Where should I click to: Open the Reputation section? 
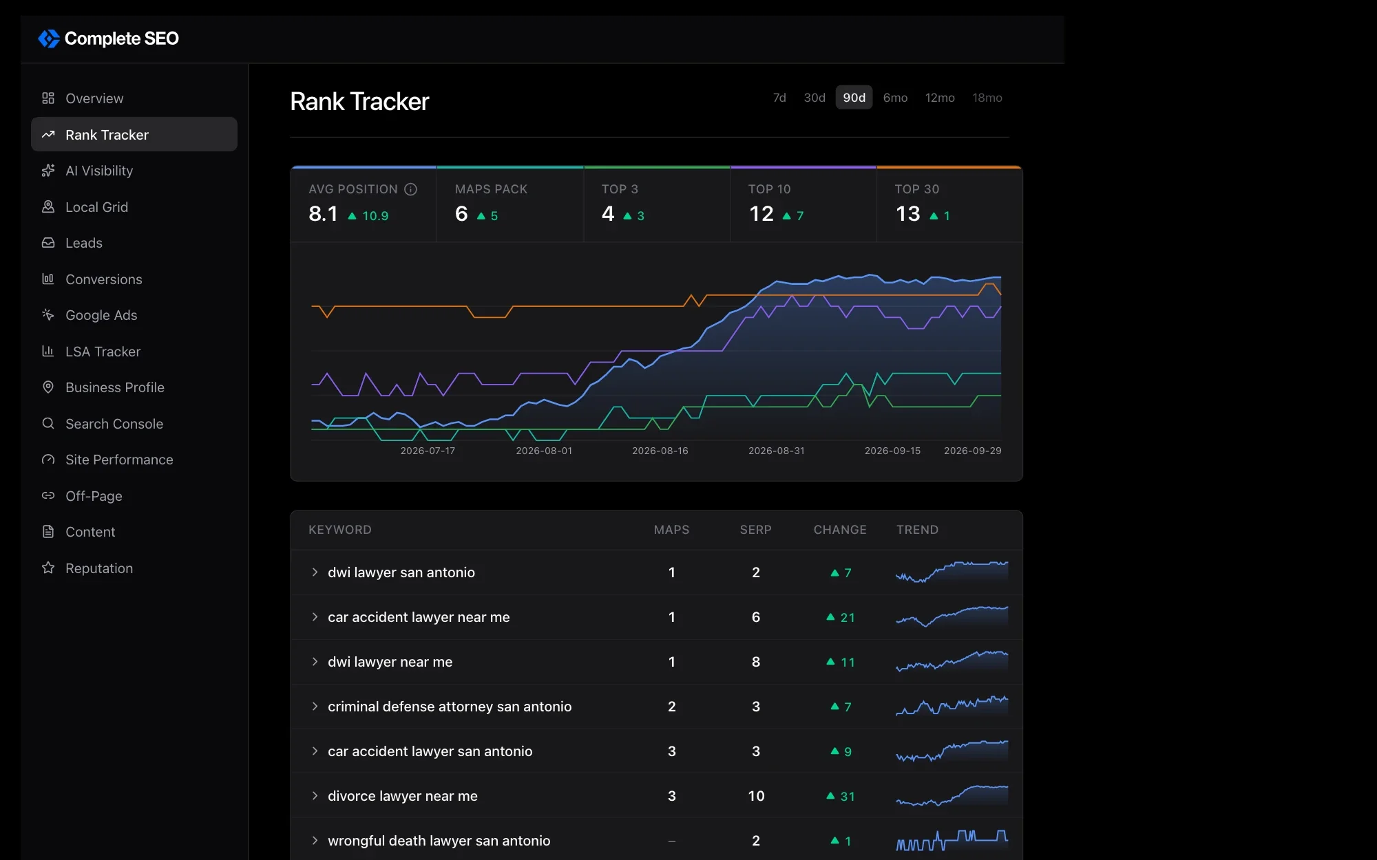(134, 568)
